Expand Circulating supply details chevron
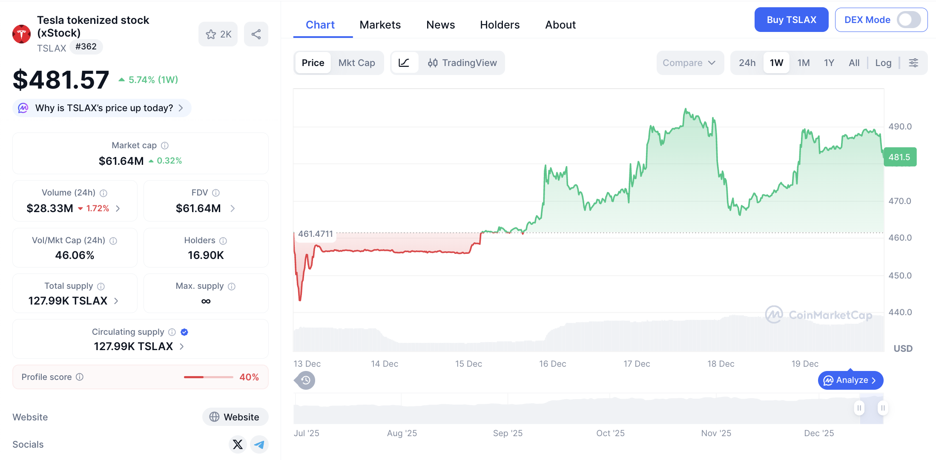 click(182, 347)
